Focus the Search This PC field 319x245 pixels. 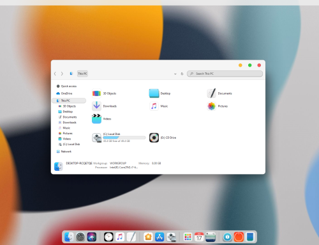[225, 74]
